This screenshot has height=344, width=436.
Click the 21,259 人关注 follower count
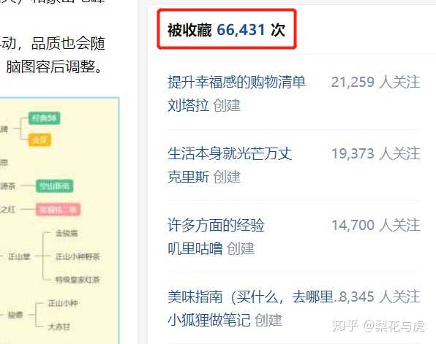pyautogui.click(x=376, y=83)
